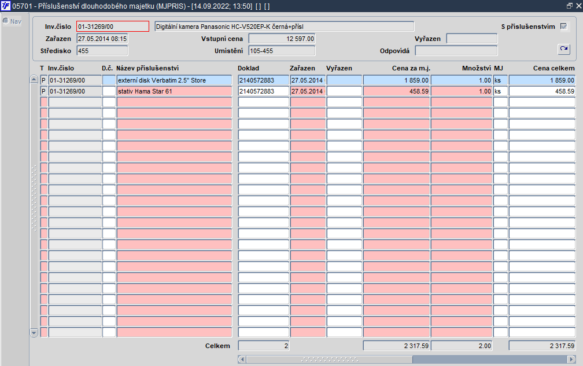Click the horizontal scrollbar left arrow
The width and height of the screenshot is (583, 366).
242,359
